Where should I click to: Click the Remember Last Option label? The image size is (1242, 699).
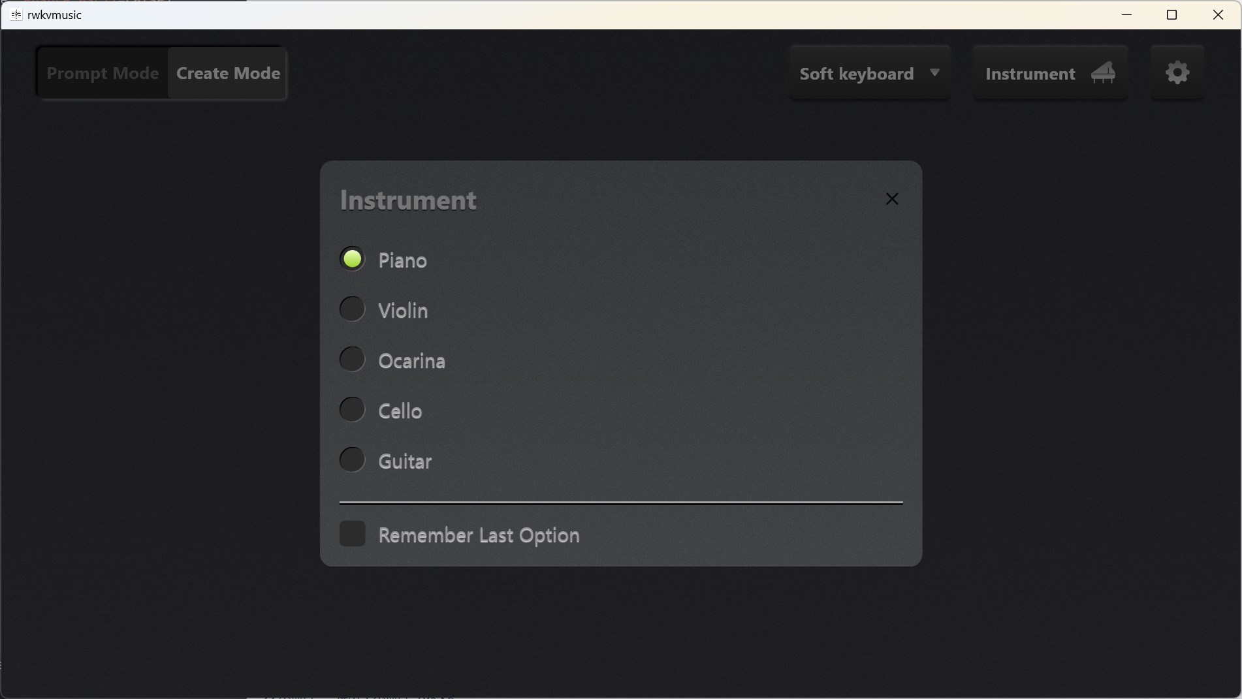pyautogui.click(x=479, y=535)
